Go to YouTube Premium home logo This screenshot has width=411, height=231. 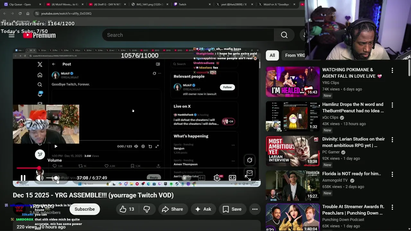point(39,35)
